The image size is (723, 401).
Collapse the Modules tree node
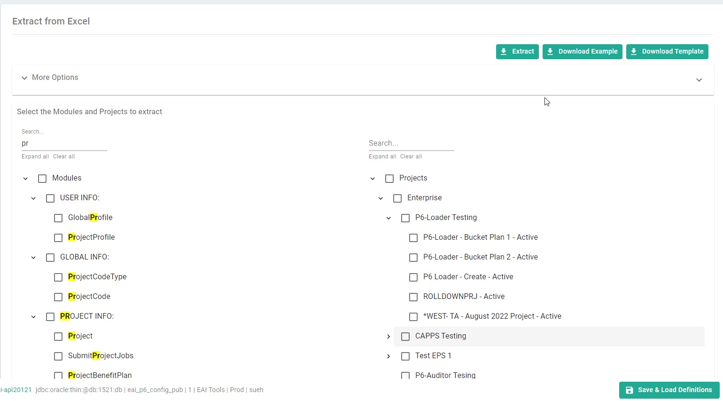(25, 179)
